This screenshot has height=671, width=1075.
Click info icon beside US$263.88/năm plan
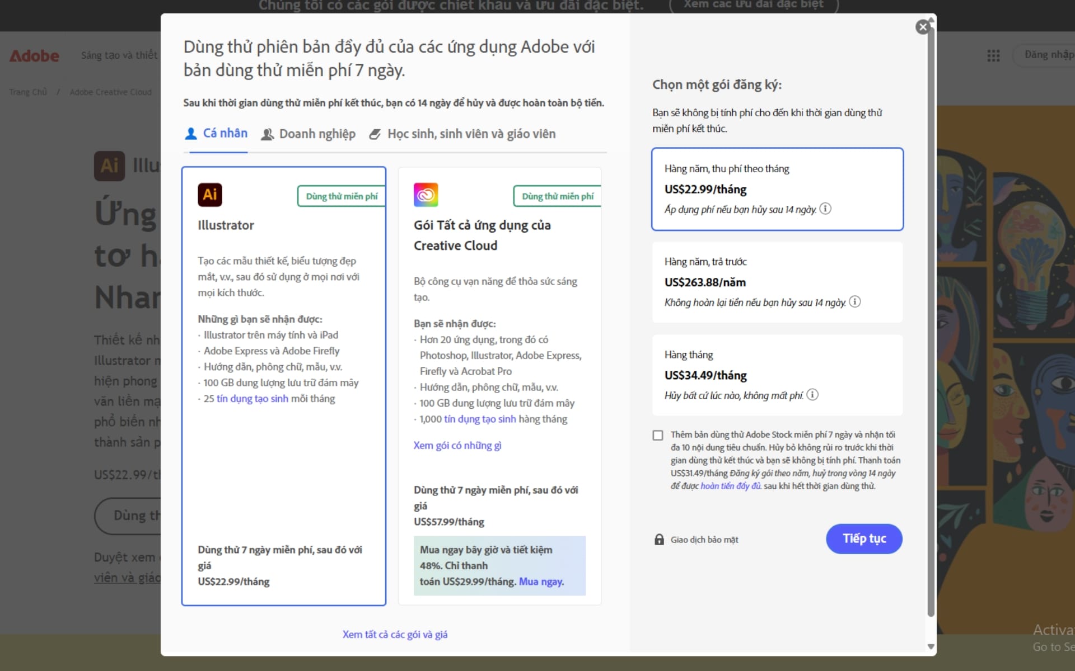[854, 302]
